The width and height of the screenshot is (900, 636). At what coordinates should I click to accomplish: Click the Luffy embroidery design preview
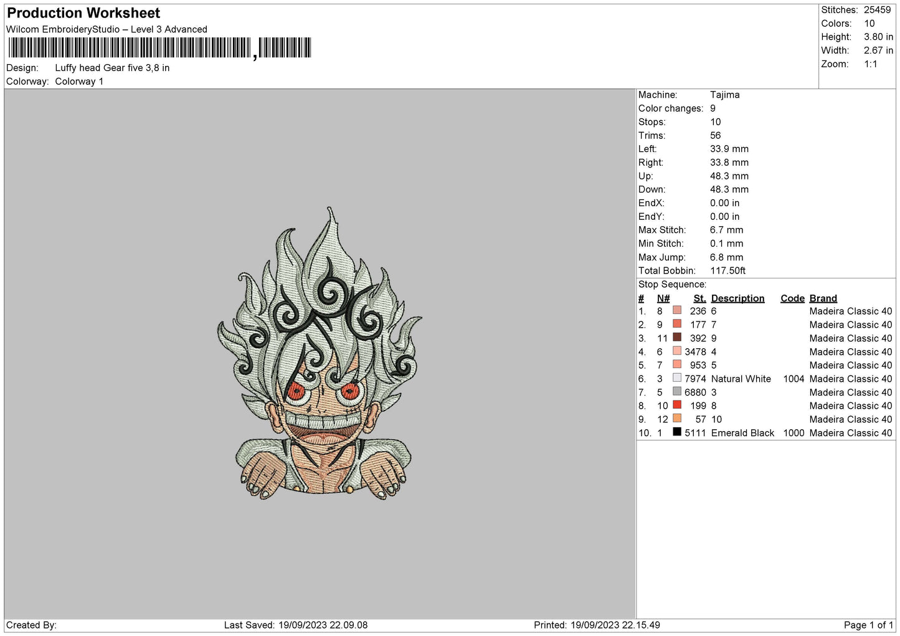click(x=320, y=353)
